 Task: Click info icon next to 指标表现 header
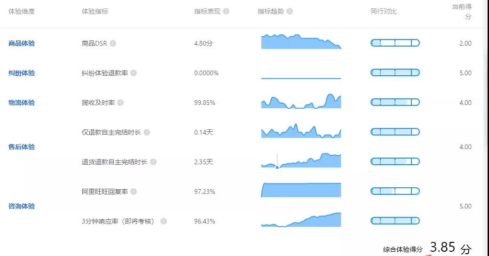pos(227,11)
